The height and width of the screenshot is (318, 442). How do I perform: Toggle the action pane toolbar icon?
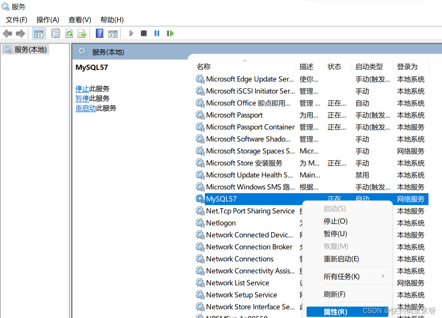(x=113, y=34)
